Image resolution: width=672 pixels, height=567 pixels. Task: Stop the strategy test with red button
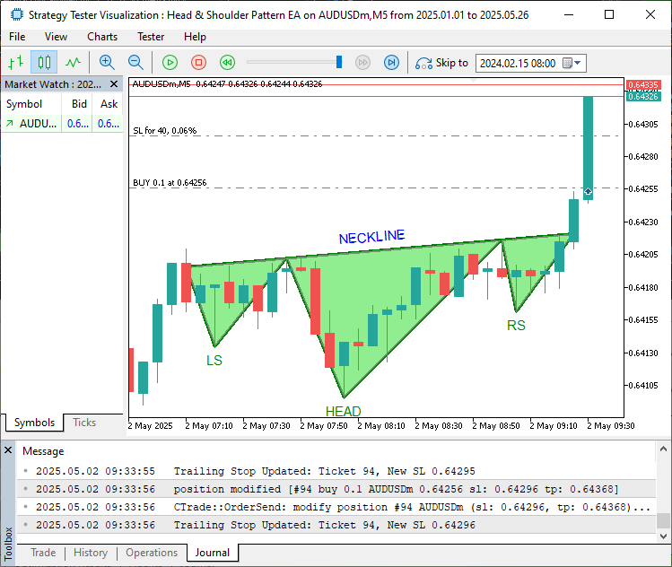pos(199,63)
